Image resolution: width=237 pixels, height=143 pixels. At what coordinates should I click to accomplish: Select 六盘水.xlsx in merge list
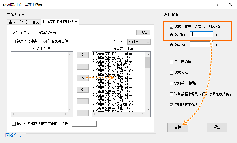tap(114, 71)
